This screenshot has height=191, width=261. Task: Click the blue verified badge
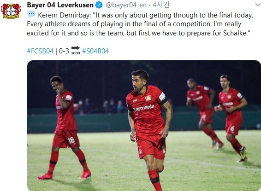99,5
